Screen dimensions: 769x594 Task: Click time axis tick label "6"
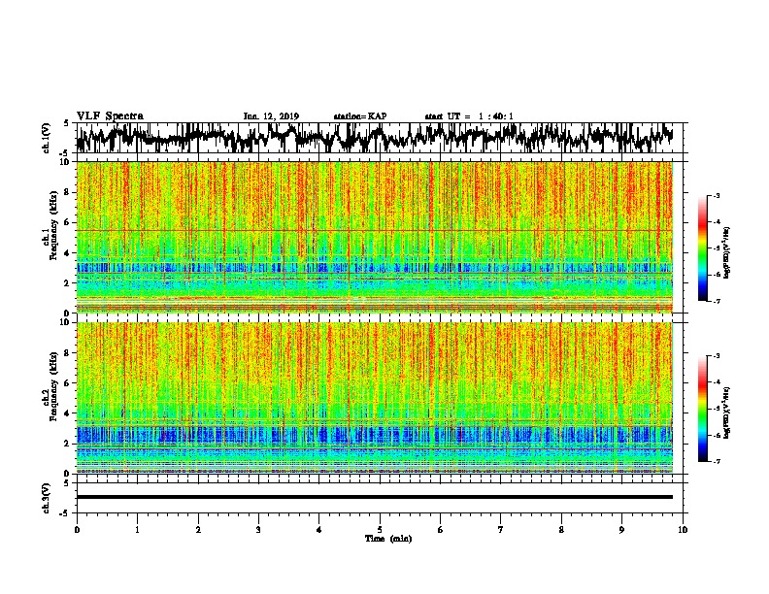tap(441, 529)
